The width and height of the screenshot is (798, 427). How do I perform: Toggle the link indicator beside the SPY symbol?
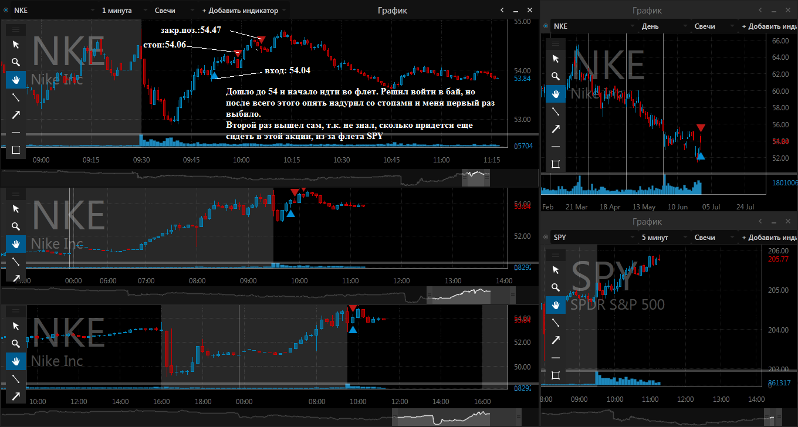click(x=546, y=237)
